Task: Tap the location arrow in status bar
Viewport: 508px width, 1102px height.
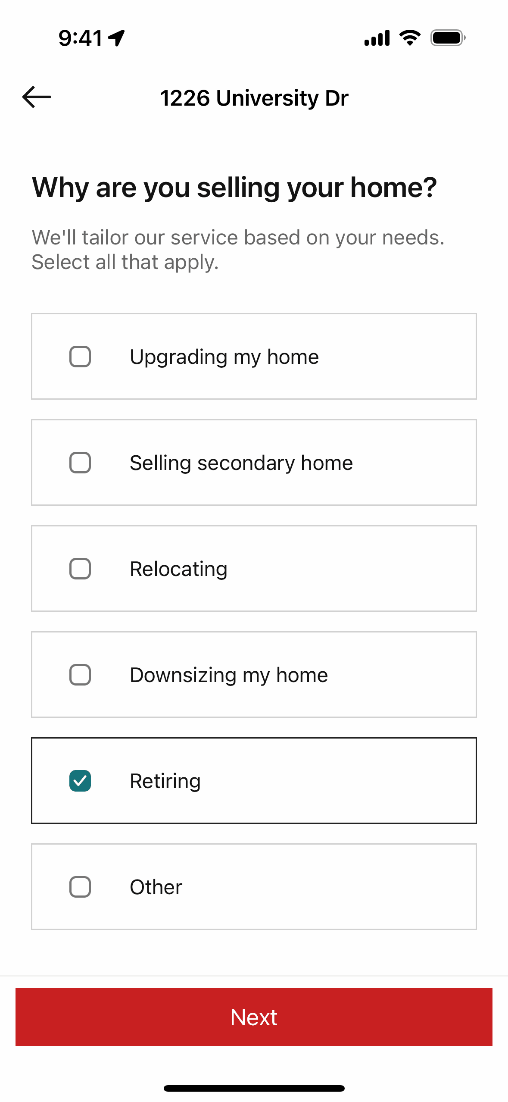Action: (x=116, y=38)
